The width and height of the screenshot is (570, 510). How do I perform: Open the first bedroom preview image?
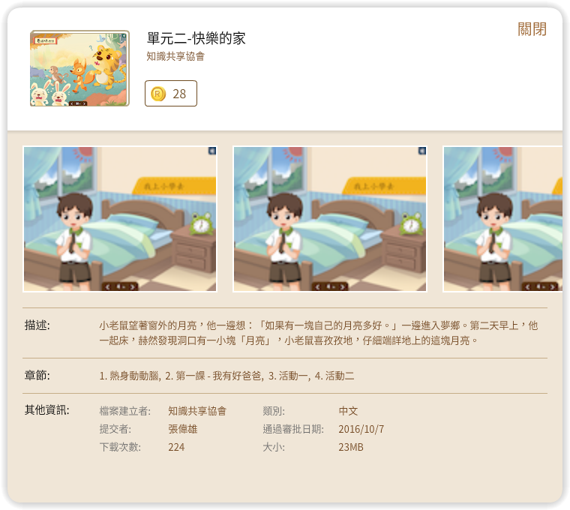[x=120, y=219]
